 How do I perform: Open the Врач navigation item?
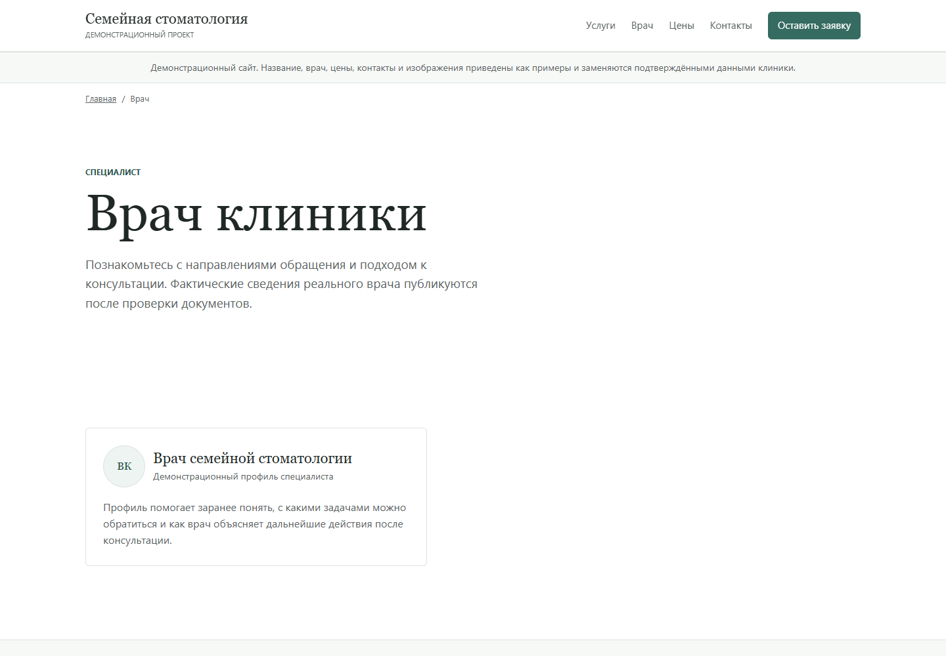[x=642, y=26]
